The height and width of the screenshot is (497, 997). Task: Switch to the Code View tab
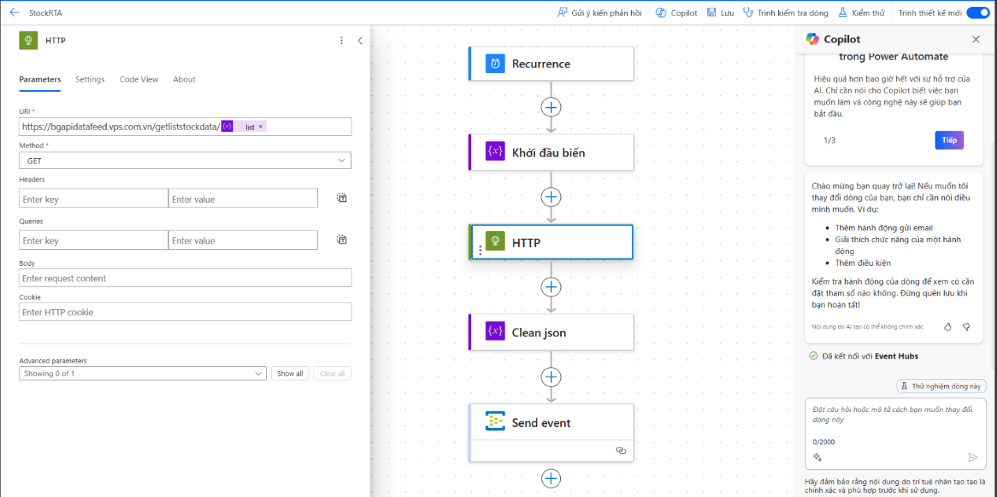coord(139,79)
